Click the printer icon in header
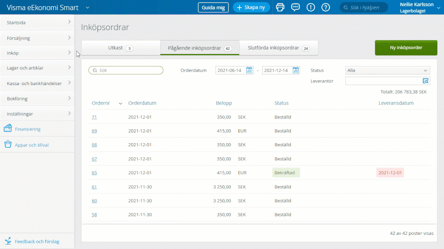Viewport: 444px width, 249px height. pos(280,8)
